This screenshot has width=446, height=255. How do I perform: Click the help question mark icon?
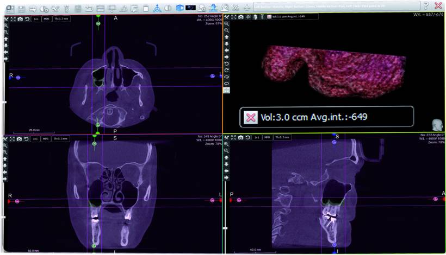click(426, 5)
